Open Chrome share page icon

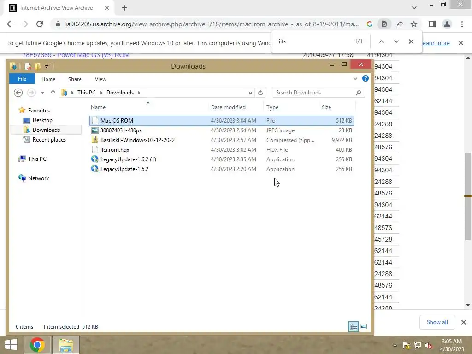coord(399,24)
